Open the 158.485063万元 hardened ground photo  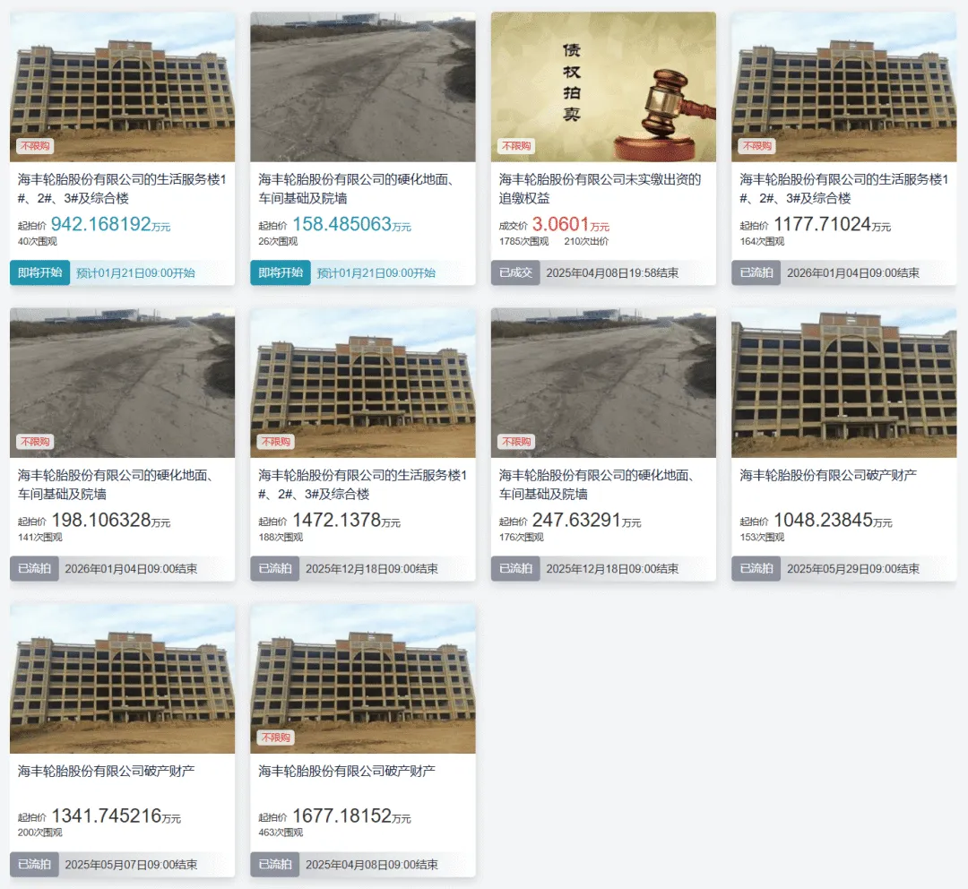[x=363, y=87]
